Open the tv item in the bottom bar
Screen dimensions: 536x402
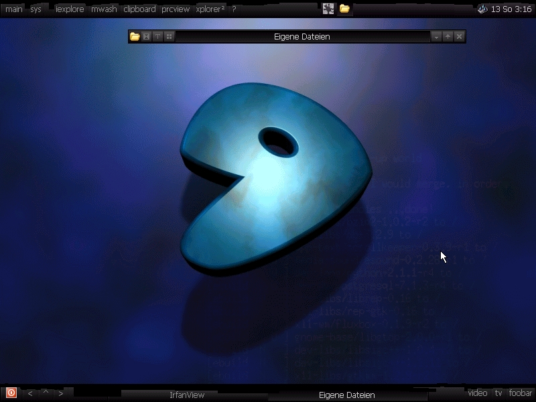click(498, 393)
